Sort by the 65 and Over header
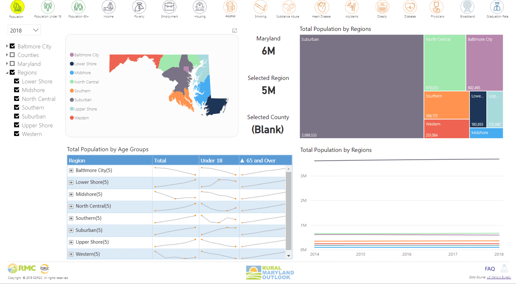516x284 pixels. (x=265, y=160)
